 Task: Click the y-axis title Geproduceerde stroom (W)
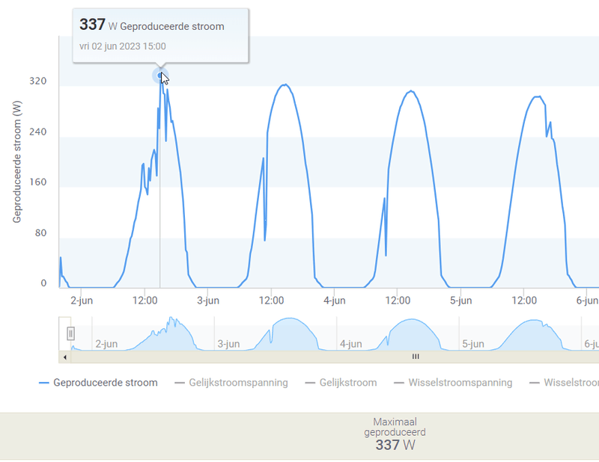click(16, 161)
